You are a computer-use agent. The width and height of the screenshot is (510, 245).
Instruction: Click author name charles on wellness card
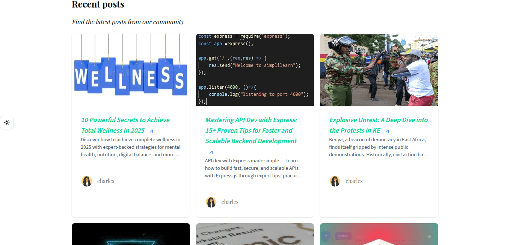(x=106, y=181)
